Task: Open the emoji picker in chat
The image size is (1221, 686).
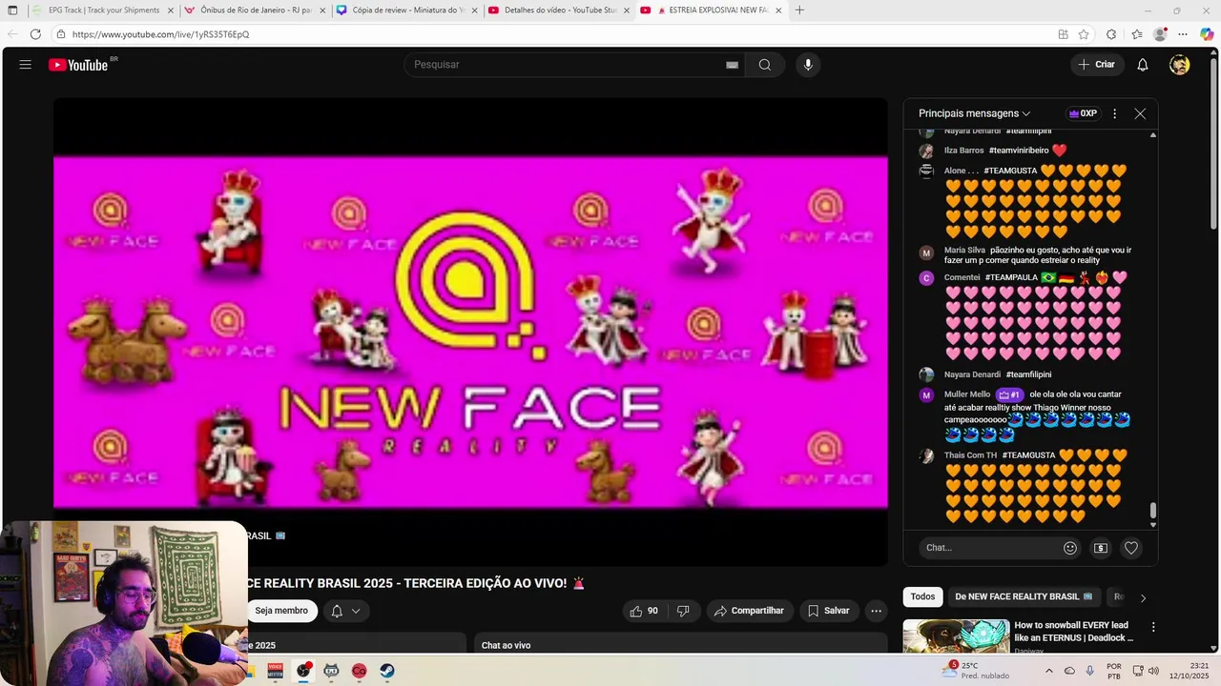Action: (x=1070, y=548)
